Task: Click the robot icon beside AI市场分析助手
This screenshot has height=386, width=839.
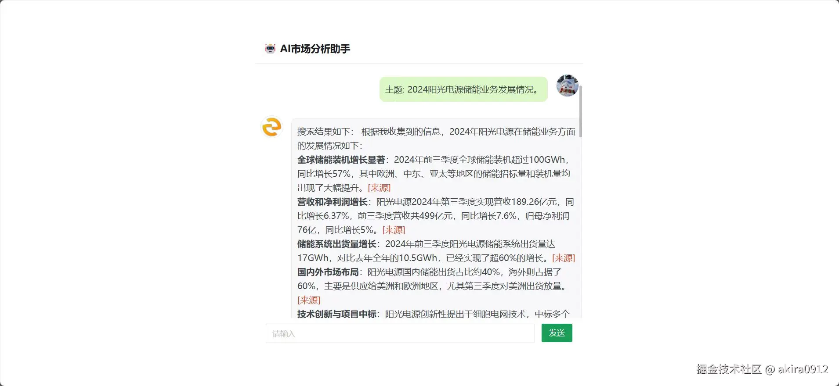Action: click(270, 49)
